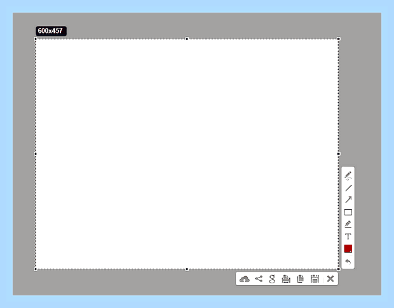Open the red color picker swatch

pyautogui.click(x=348, y=249)
